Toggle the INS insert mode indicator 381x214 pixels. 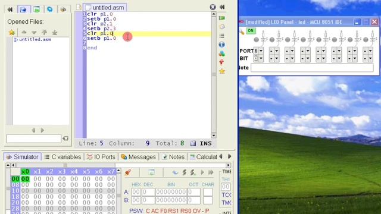pyautogui.click(x=205, y=144)
